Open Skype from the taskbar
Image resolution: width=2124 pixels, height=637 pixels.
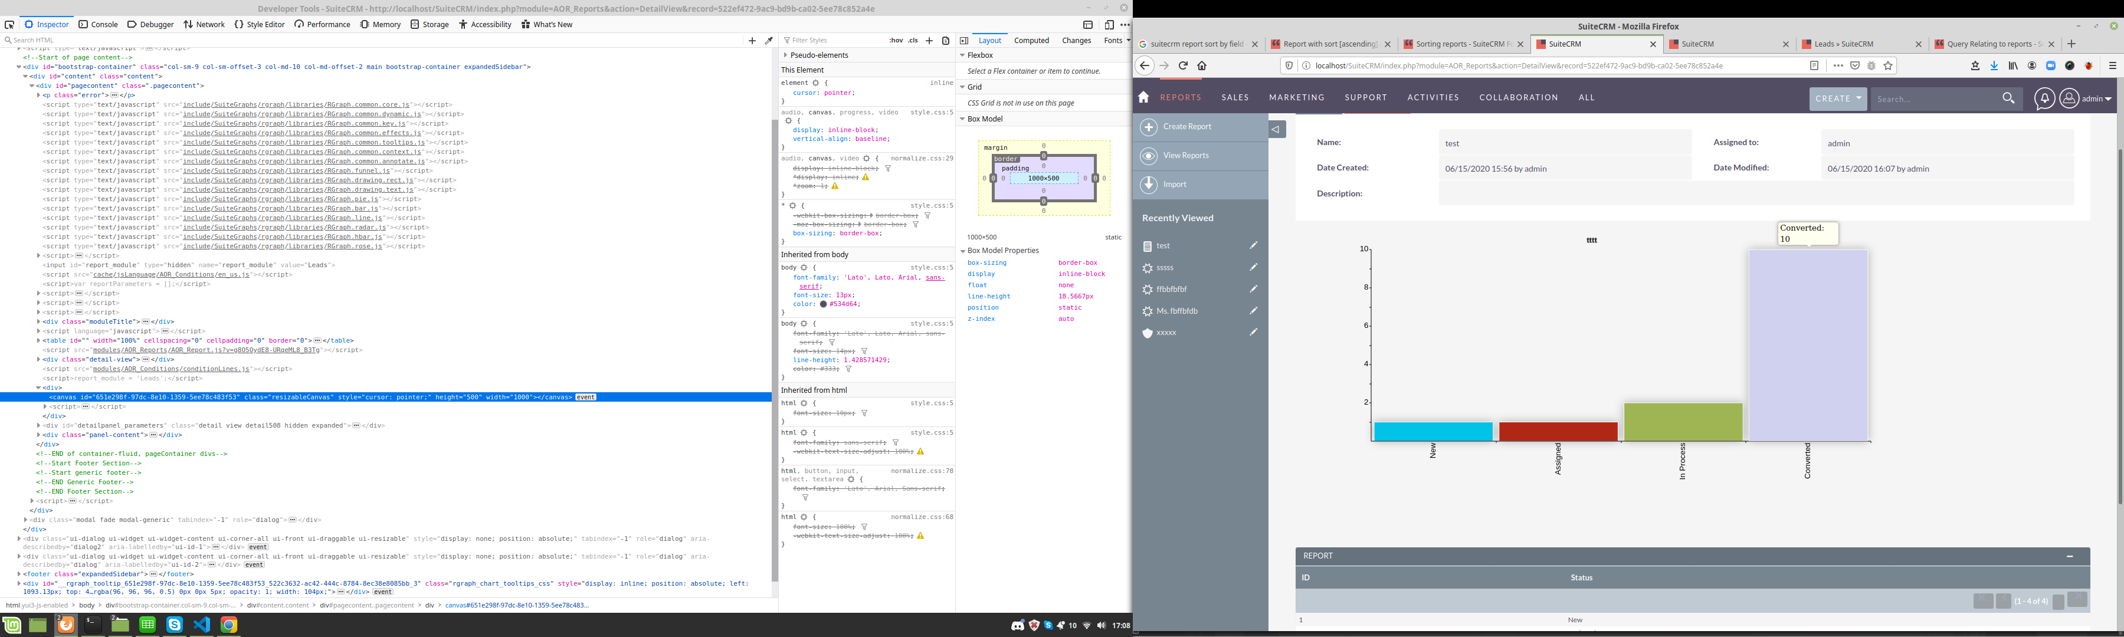(175, 625)
